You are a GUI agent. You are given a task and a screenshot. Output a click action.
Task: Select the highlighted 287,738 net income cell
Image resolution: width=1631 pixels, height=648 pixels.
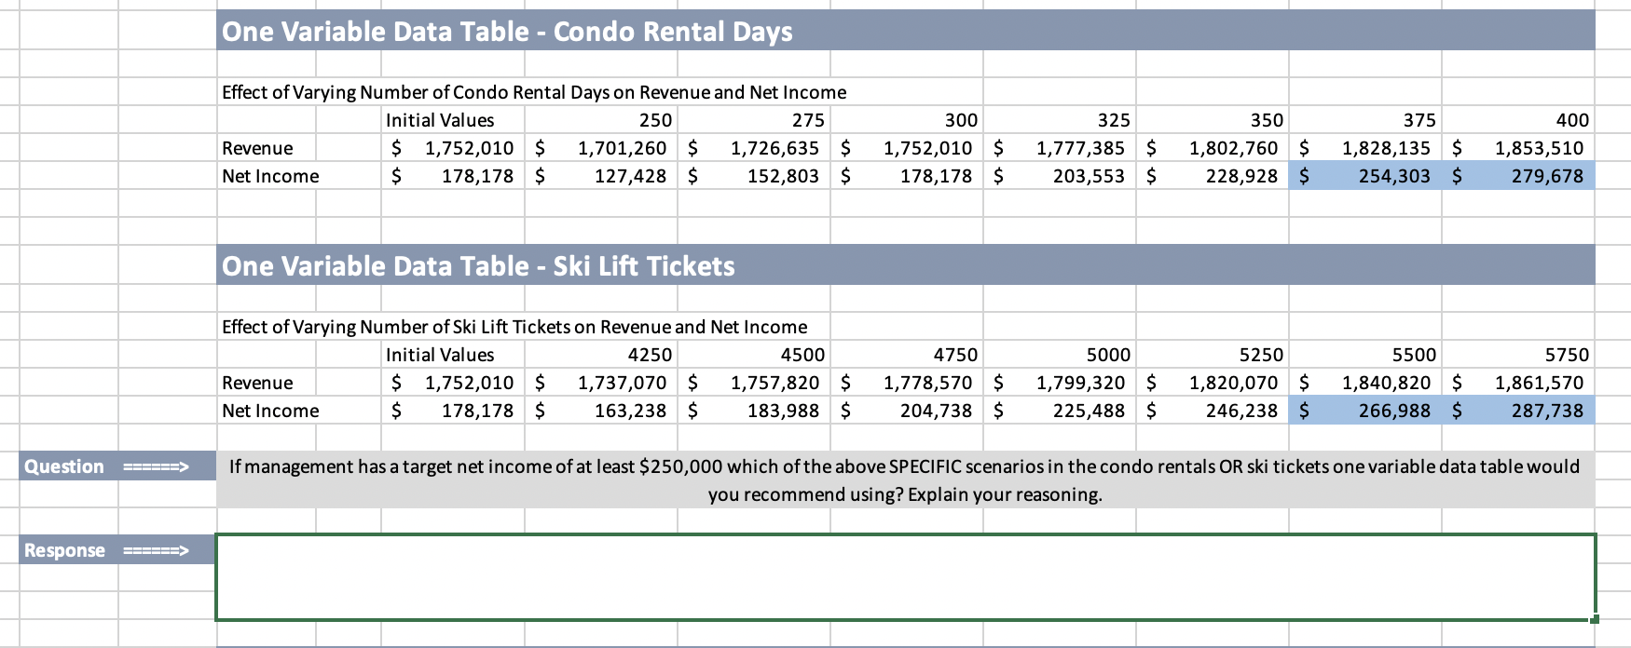(1518, 411)
